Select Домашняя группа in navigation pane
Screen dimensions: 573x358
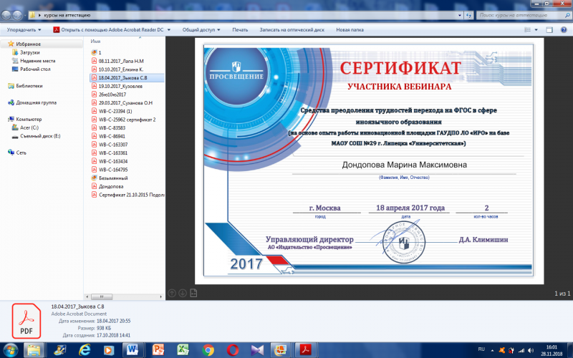[37, 102]
